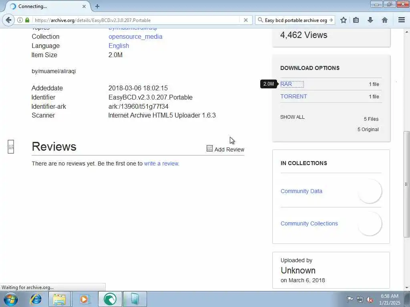Click the Community Collections thumbnail circle

[370, 223]
